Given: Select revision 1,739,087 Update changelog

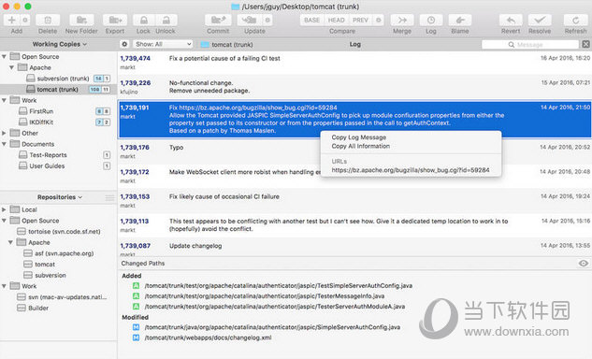Looking at the screenshot, I should pyautogui.click(x=354, y=248).
